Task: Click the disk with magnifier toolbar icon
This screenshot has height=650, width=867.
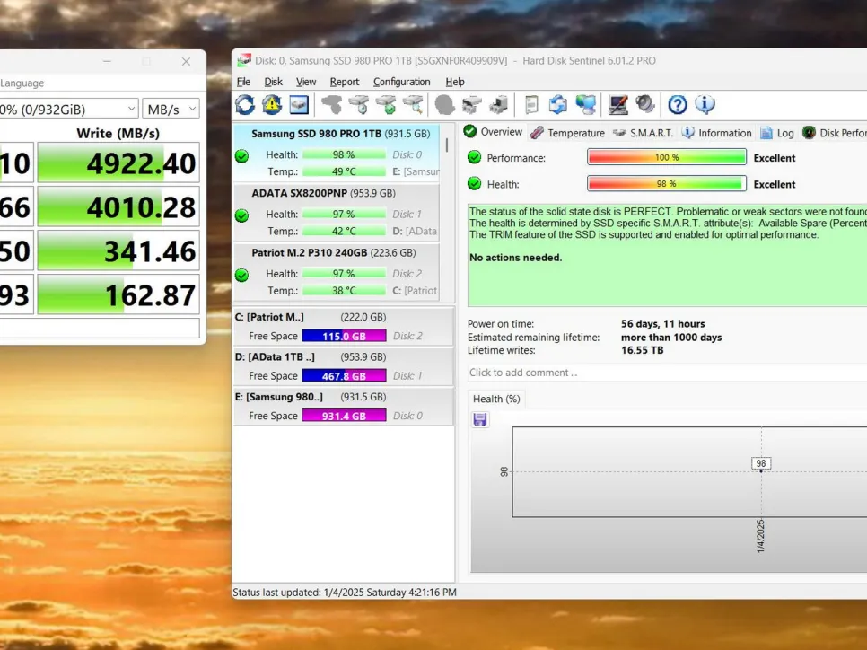Action: point(413,104)
